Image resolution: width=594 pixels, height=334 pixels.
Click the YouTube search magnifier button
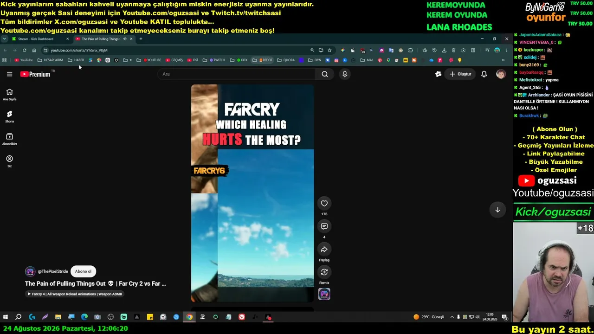pos(325,74)
